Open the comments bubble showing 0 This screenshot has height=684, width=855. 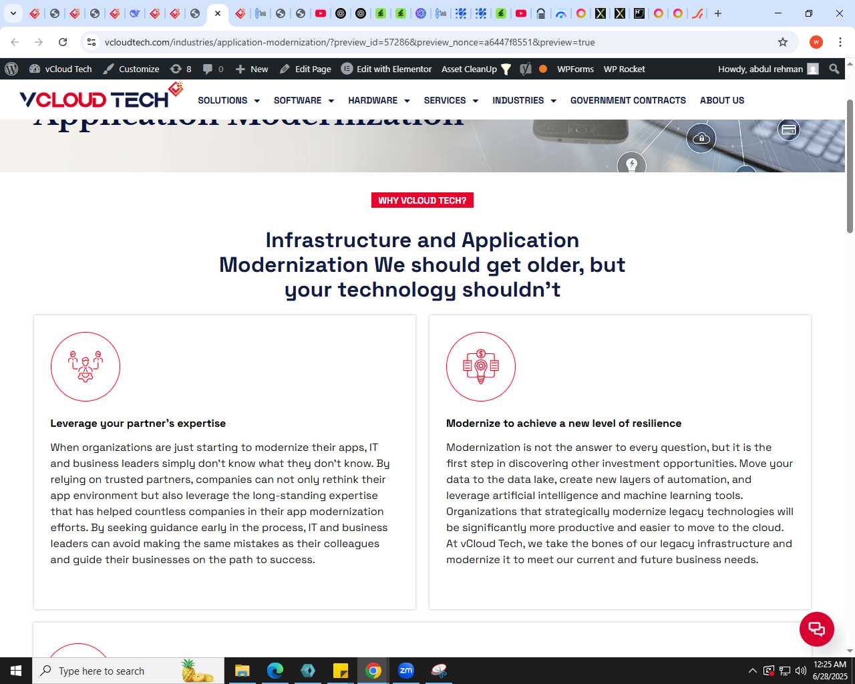pyautogui.click(x=213, y=69)
